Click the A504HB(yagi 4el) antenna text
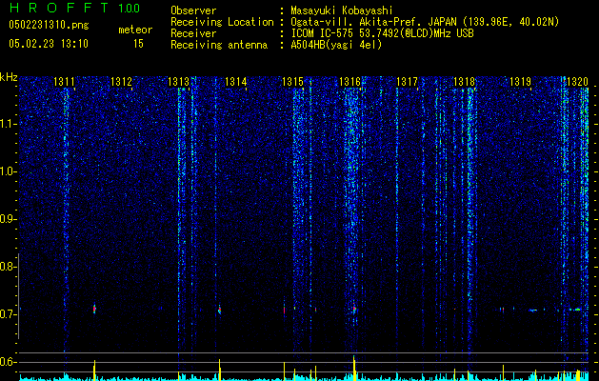This screenshot has height=381, width=599. tap(336, 45)
